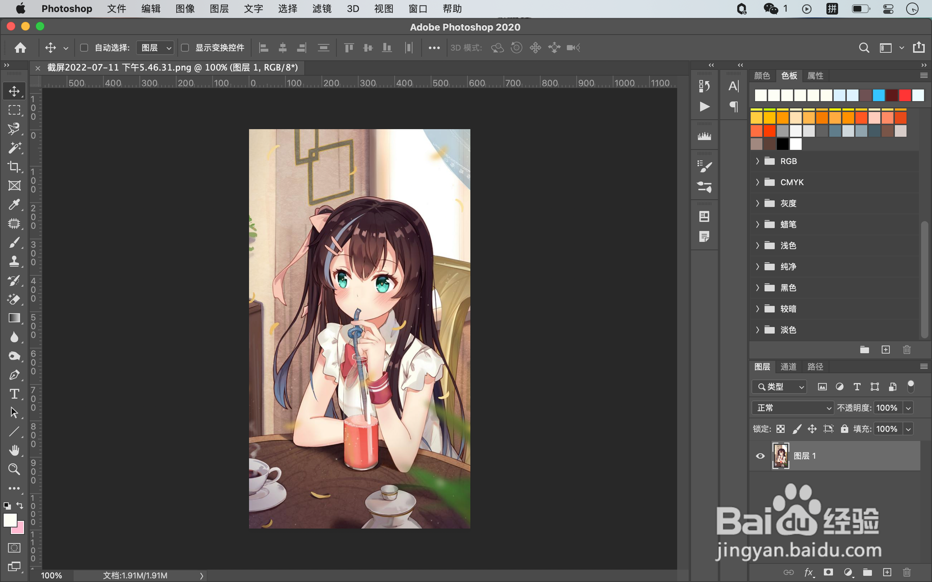Image resolution: width=932 pixels, height=582 pixels.
Task: Open the 文件 menu
Action: [116, 9]
